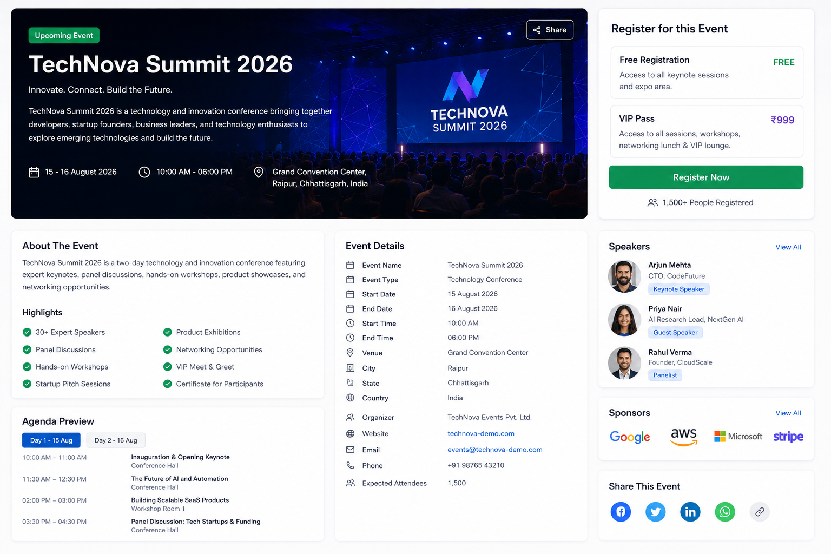Click the TechNova Summit 2026 banner title
This screenshot has width=831, height=554.
pyautogui.click(x=161, y=64)
